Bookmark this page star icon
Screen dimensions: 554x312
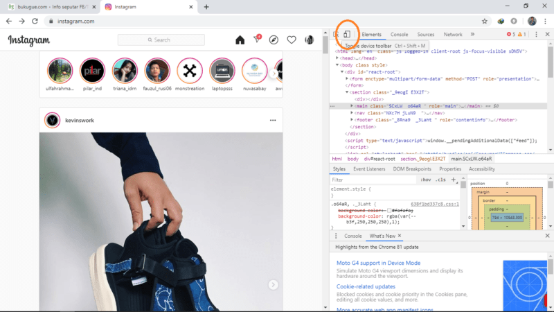(484, 21)
